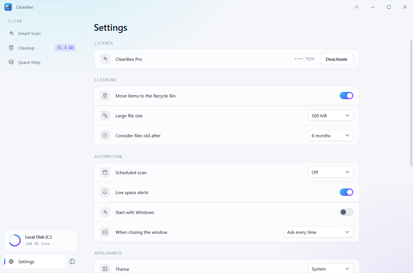Open the Theme System dropdown

330,269
